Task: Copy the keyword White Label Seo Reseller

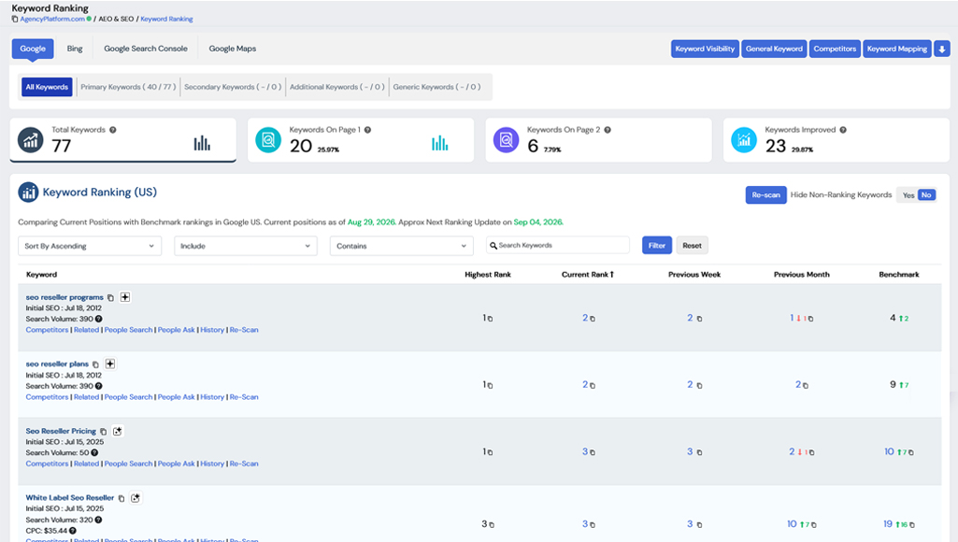Action: (x=121, y=498)
